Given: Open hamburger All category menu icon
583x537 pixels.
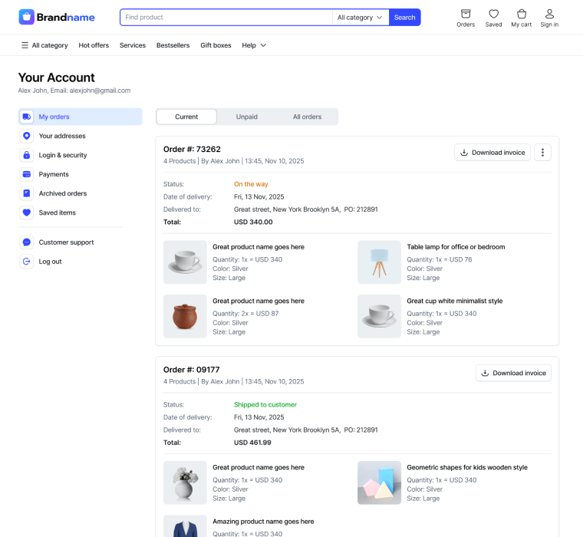Looking at the screenshot, I should tap(25, 45).
